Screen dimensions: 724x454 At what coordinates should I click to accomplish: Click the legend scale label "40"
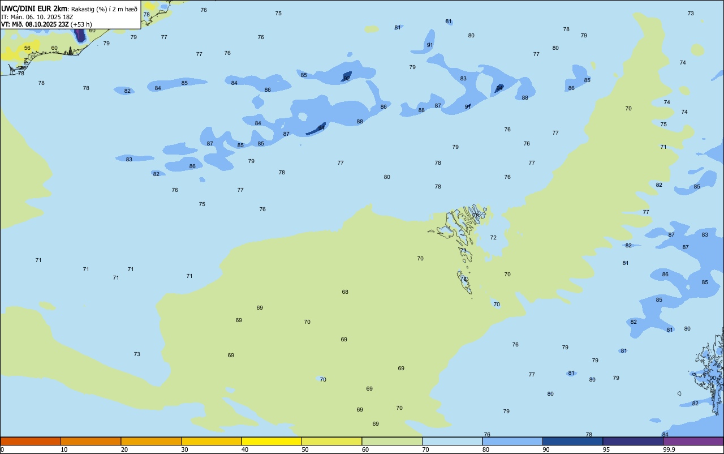[245, 449]
